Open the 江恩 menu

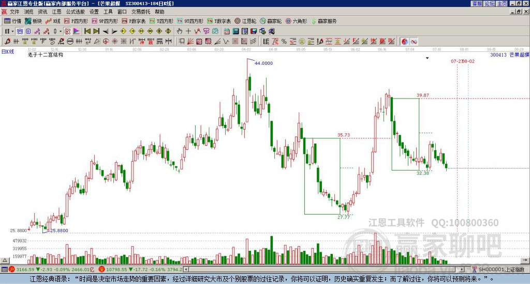coord(56,12)
